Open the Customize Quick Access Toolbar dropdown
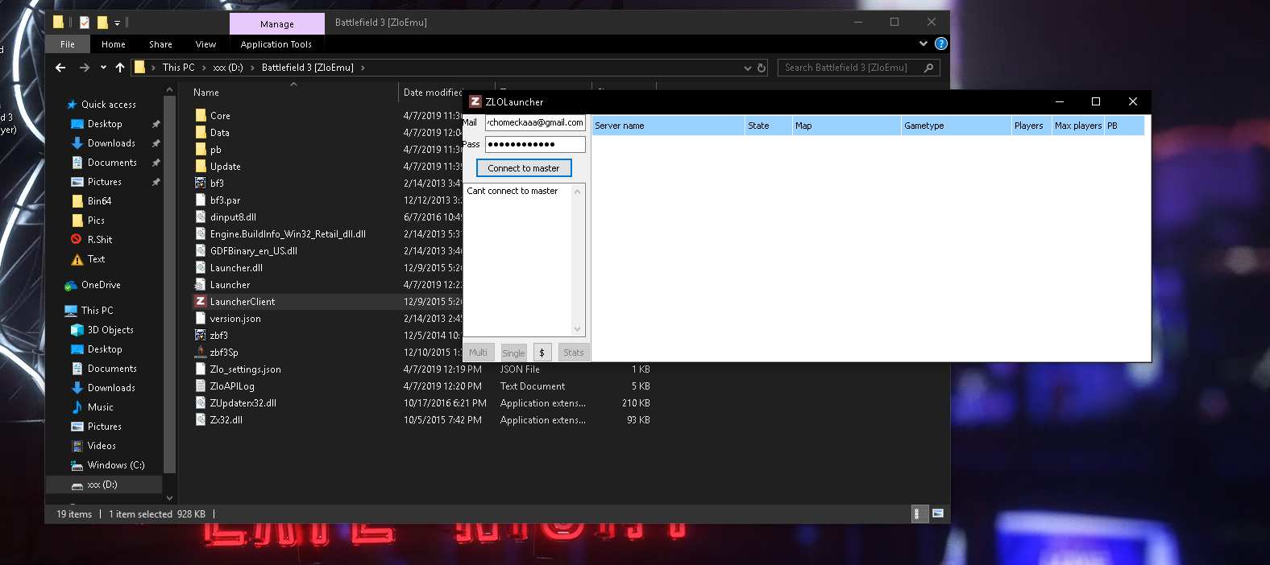This screenshot has width=1270, height=565. click(117, 23)
